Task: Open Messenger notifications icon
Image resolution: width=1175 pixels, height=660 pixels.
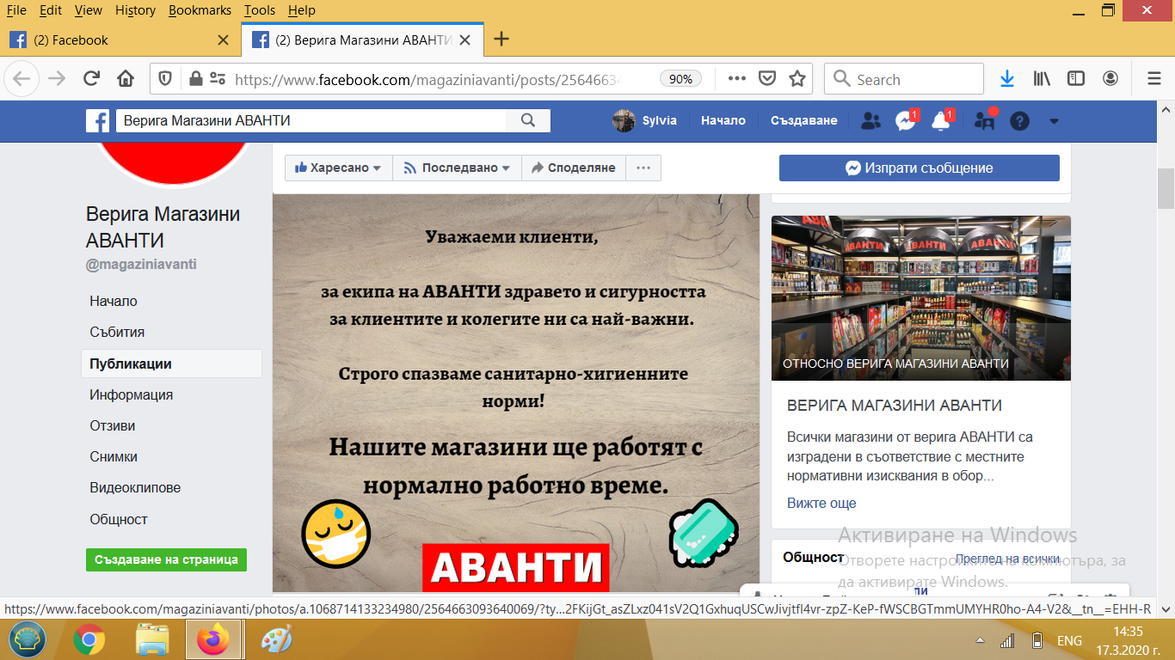Action: [x=905, y=121]
